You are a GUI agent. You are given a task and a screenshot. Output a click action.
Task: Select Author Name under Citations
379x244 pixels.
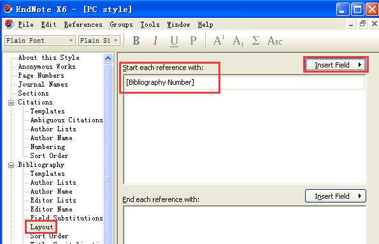pyautogui.click(x=51, y=138)
